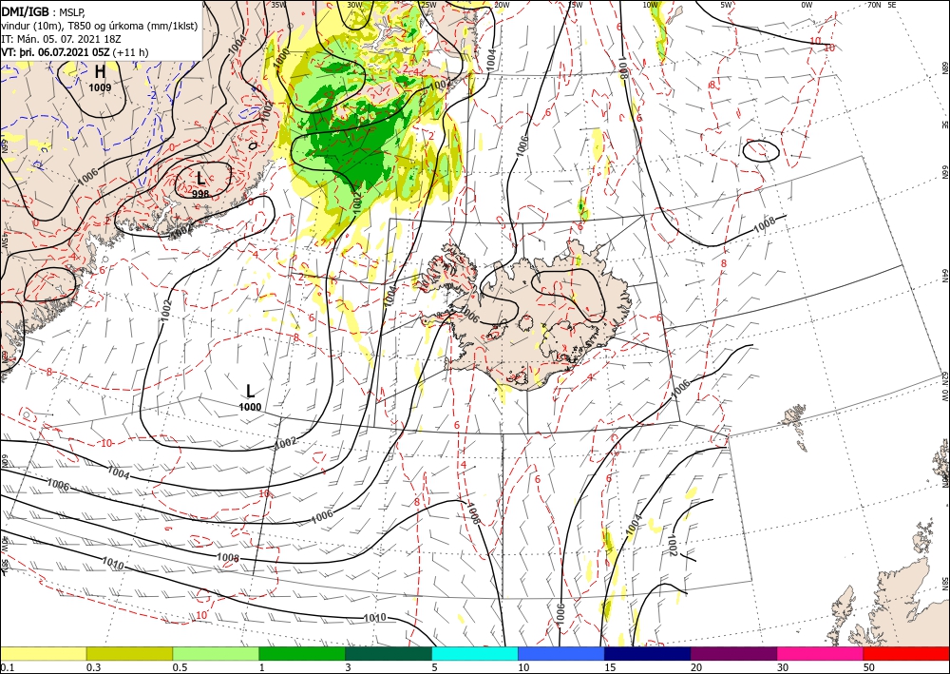Image resolution: width=950 pixels, height=674 pixels.
Task: Click the '35W' longitude label
Action: pyautogui.click(x=278, y=5)
